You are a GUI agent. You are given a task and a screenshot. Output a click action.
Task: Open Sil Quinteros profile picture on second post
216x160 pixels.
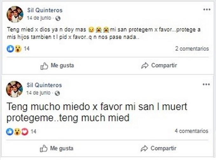[15, 89]
